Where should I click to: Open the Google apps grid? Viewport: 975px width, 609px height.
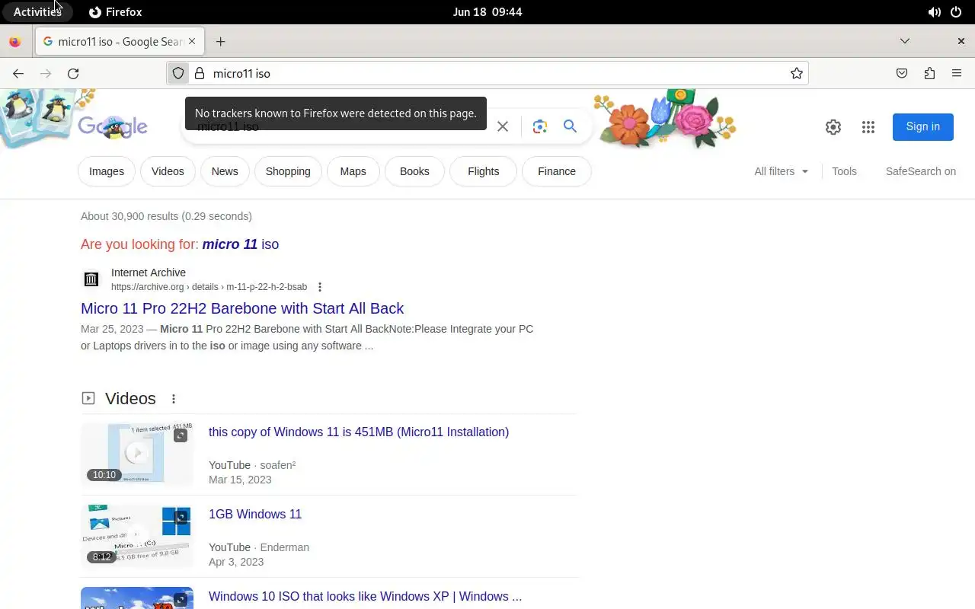868,127
